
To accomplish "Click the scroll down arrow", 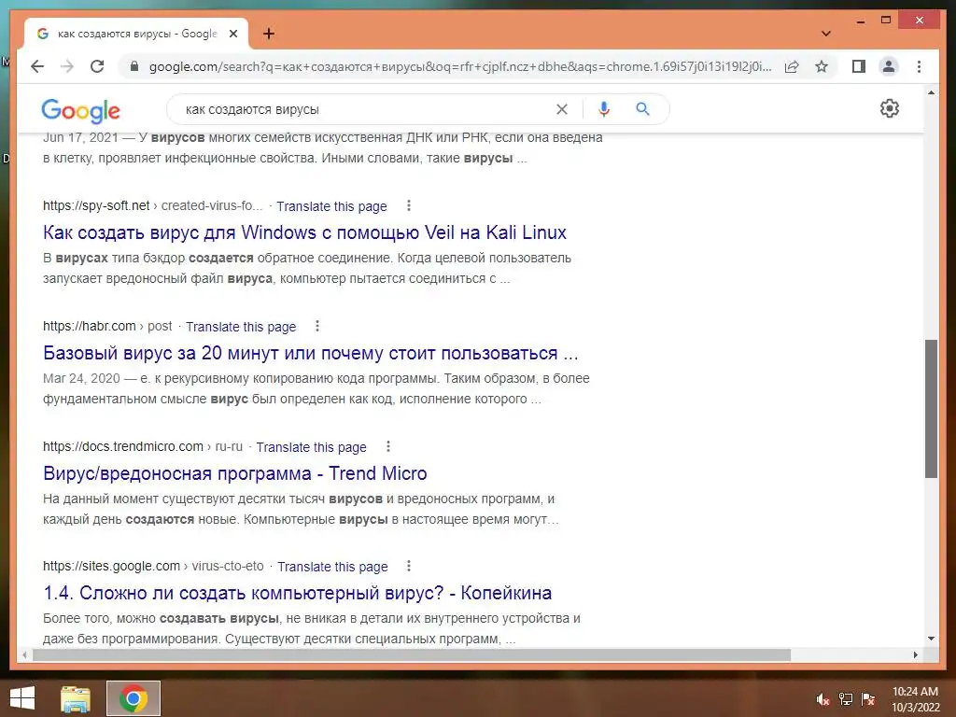I will coord(931,639).
